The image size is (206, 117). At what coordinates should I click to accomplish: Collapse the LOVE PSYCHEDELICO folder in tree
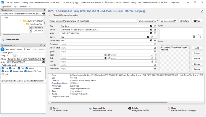click(21, 21)
